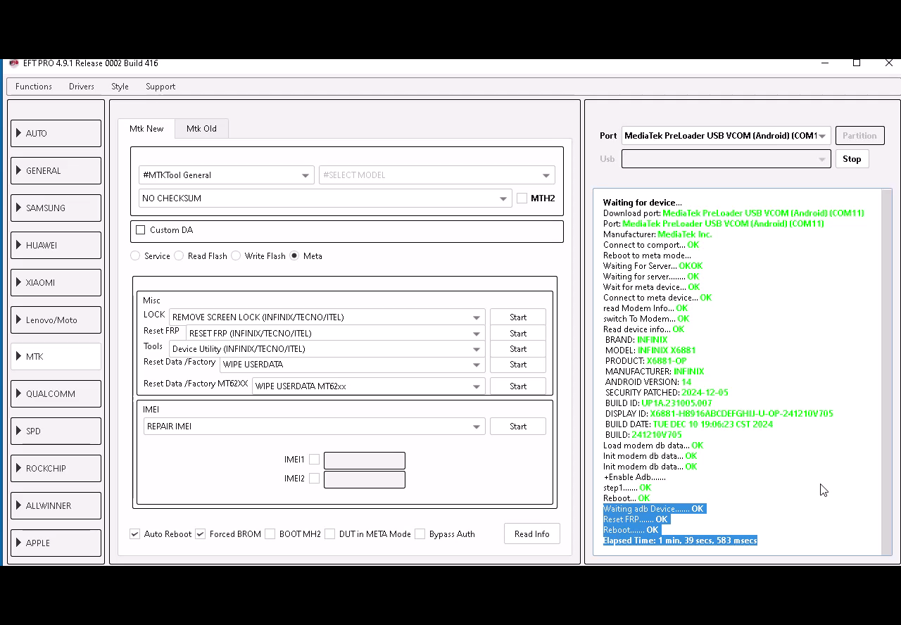This screenshot has width=901, height=625.
Task: Toggle the IMEI2 checkbox
Action: tap(314, 479)
